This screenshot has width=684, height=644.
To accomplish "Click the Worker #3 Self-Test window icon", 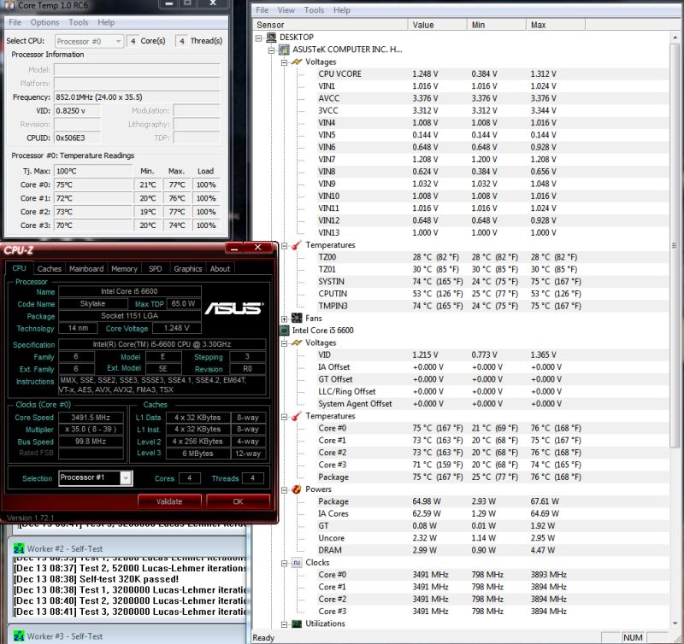I will point(19,636).
